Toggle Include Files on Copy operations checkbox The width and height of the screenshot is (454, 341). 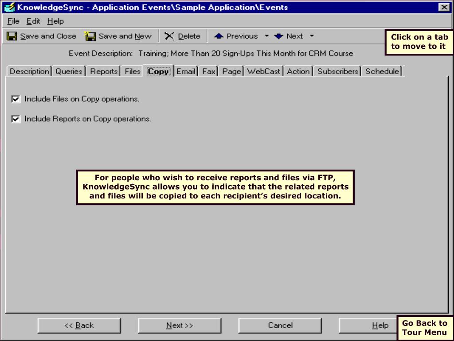point(16,99)
